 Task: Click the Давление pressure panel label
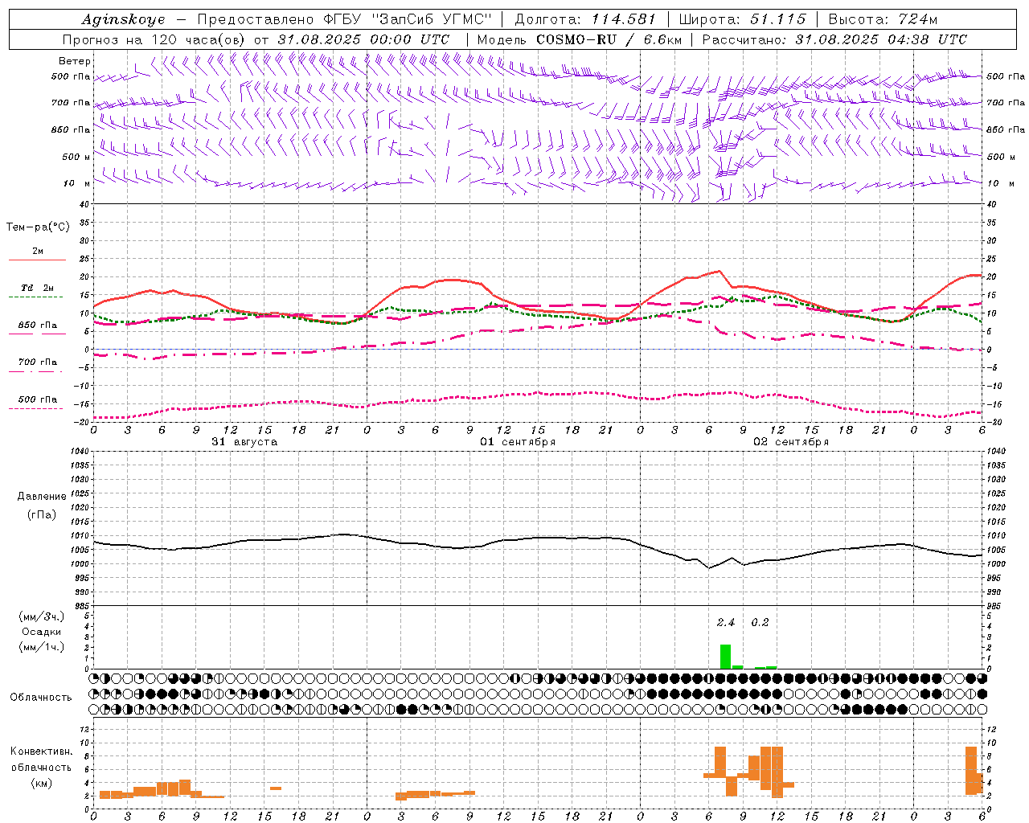coord(41,497)
